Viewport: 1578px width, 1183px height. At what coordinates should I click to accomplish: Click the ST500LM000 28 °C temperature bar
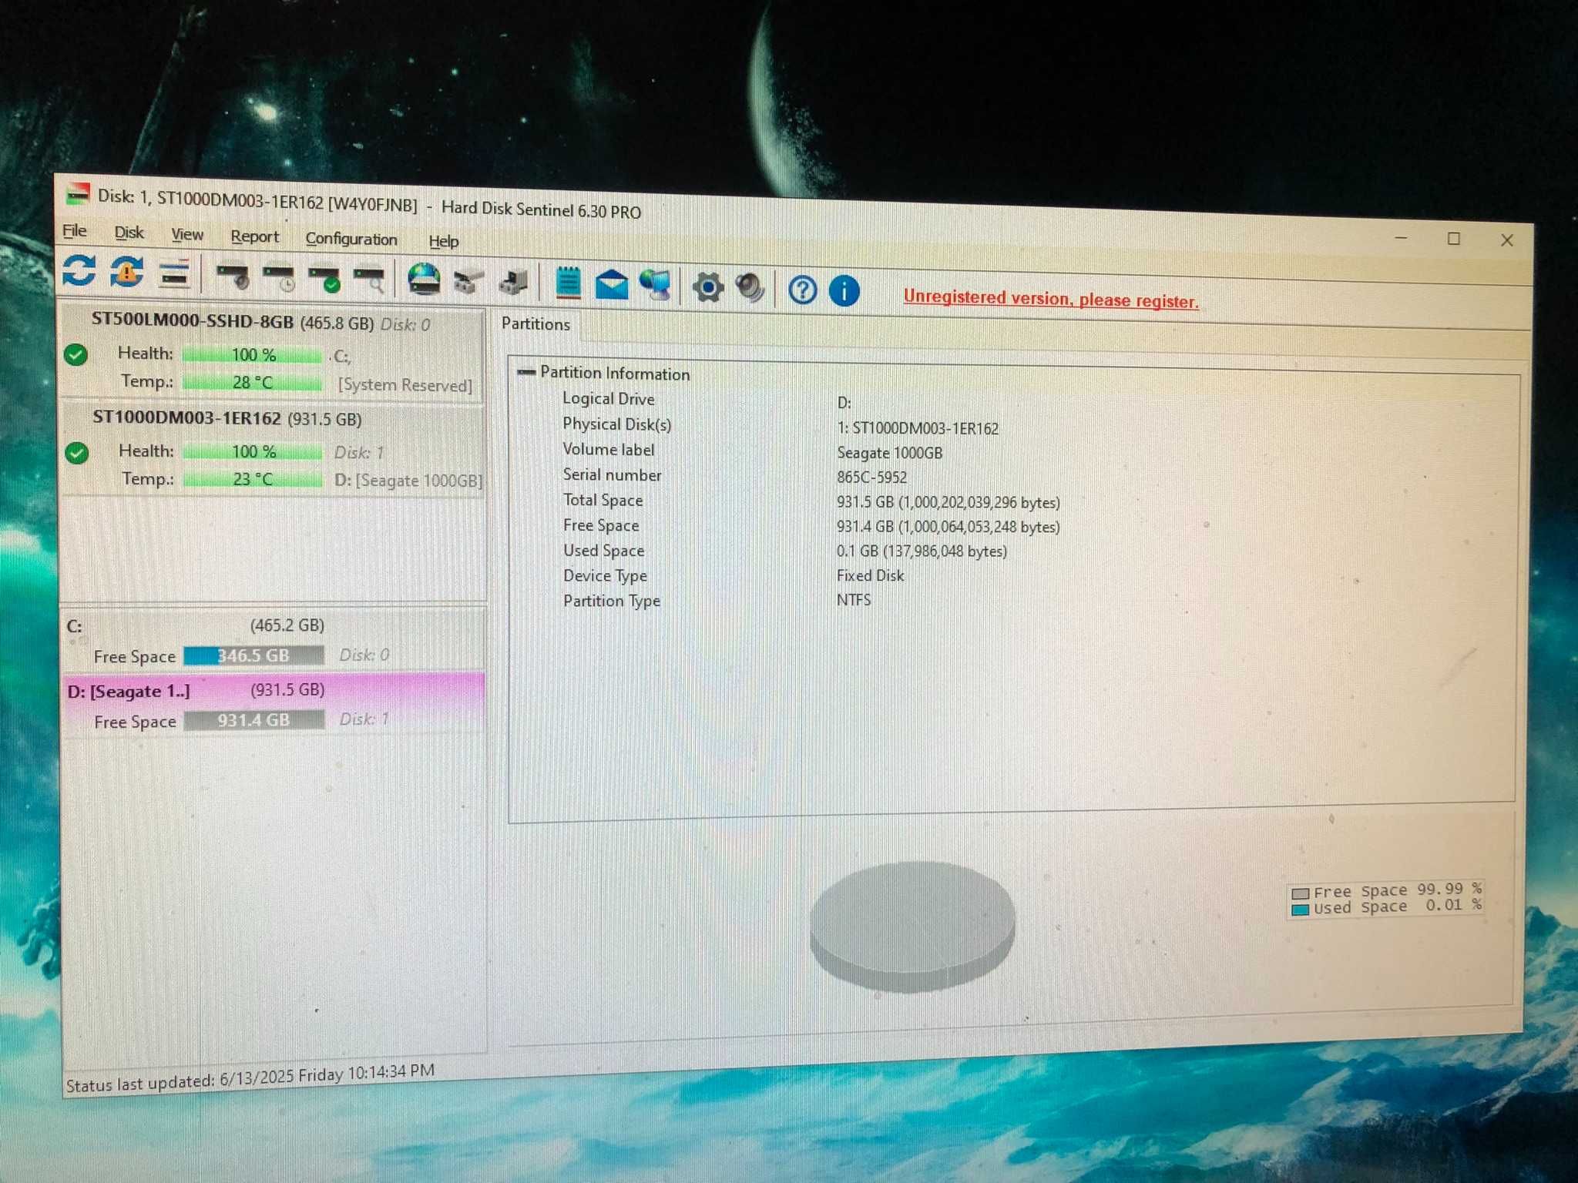coord(253,383)
